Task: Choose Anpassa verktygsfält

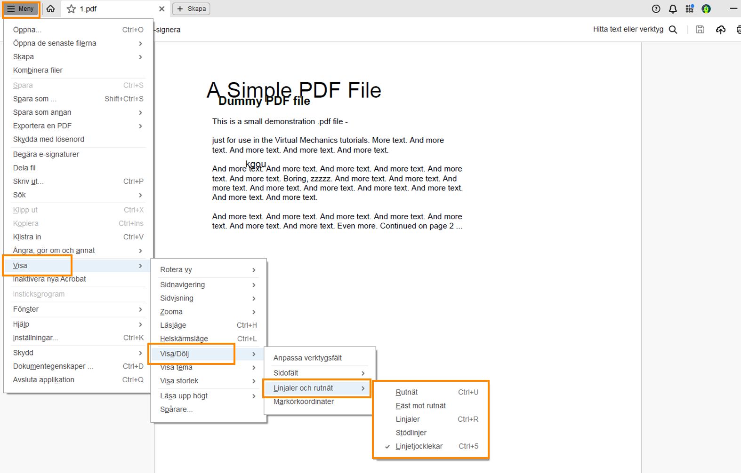Action: coord(320,358)
